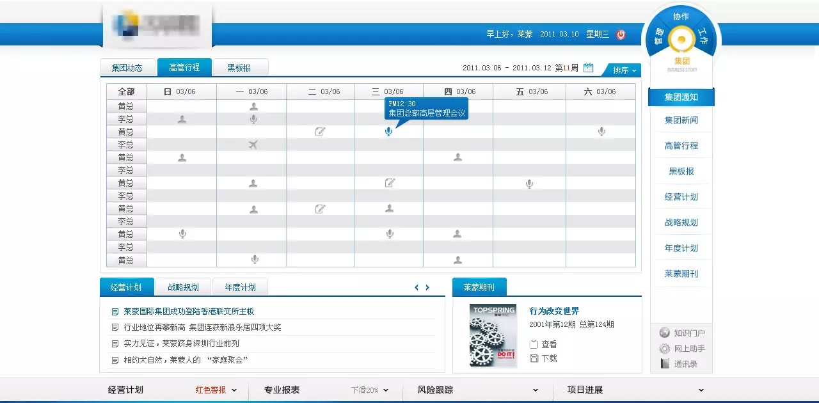Screen dimensions: 819x403
Task: Switch to the 集团动态 tab
Action: click(x=127, y=67)
